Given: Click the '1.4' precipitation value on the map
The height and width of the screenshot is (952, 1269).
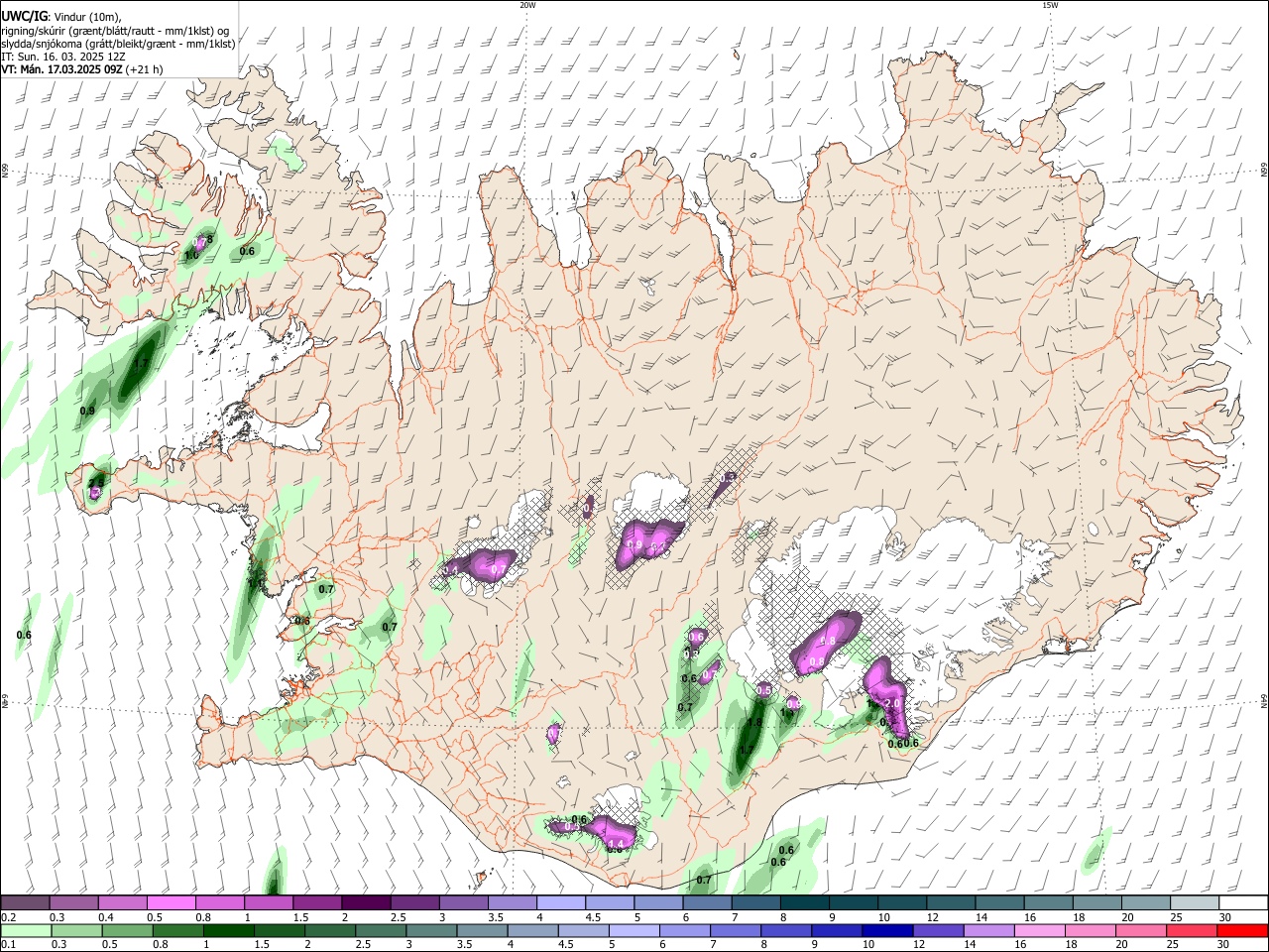Looking at the screenshot, I should click(x=615, y=843).
